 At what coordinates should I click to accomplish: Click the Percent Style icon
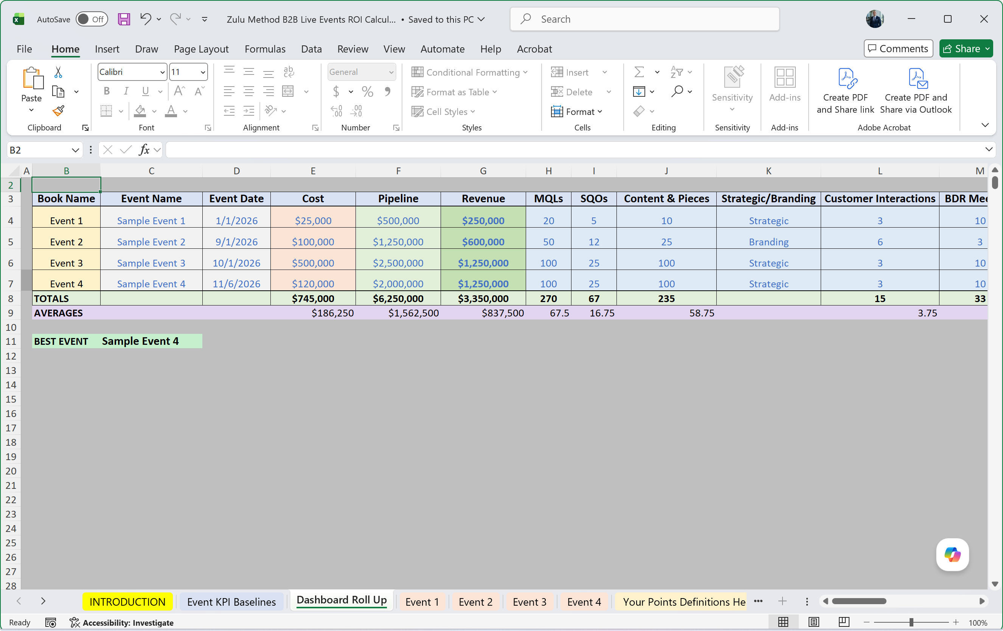(367, 91)
